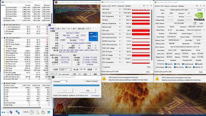Image resolution: width=206 pixels, height=116 pixels.
Task: Click the CPU-Z title bar app icon
Action: (x=50, y=25)
